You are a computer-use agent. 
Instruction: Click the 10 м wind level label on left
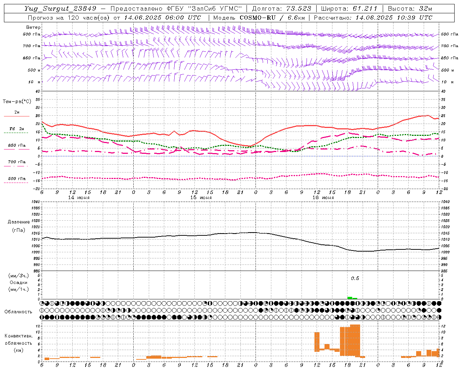tap(34, 82)
